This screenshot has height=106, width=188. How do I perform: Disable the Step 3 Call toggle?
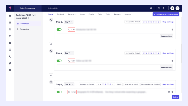pos(59,29)
